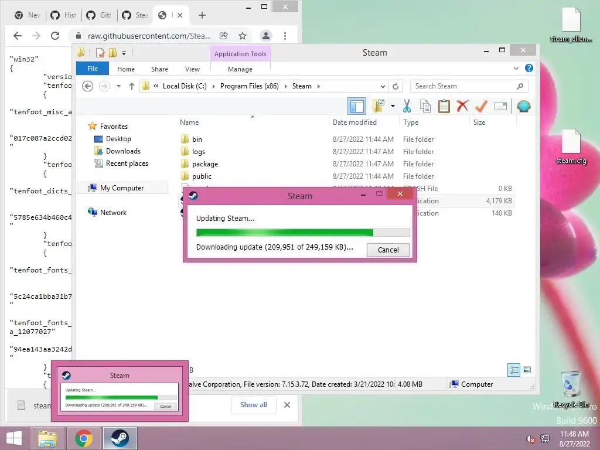The image size is (600, 450).
Task: Switch to the Manage ribbon tab
Action: [240, 69]
